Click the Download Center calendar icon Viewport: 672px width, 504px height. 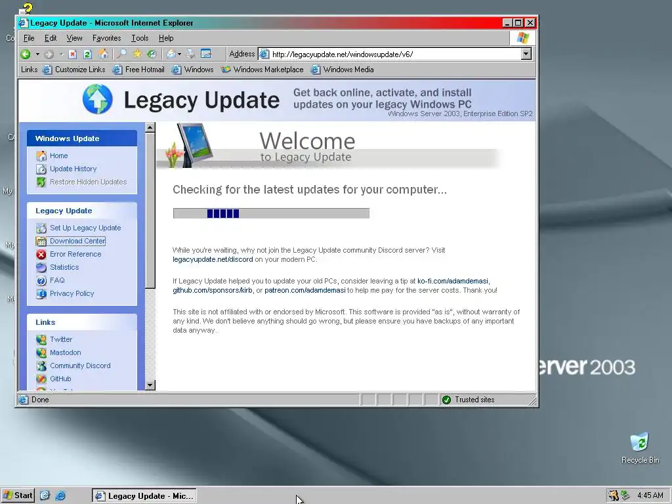click(x=41, y=241)
